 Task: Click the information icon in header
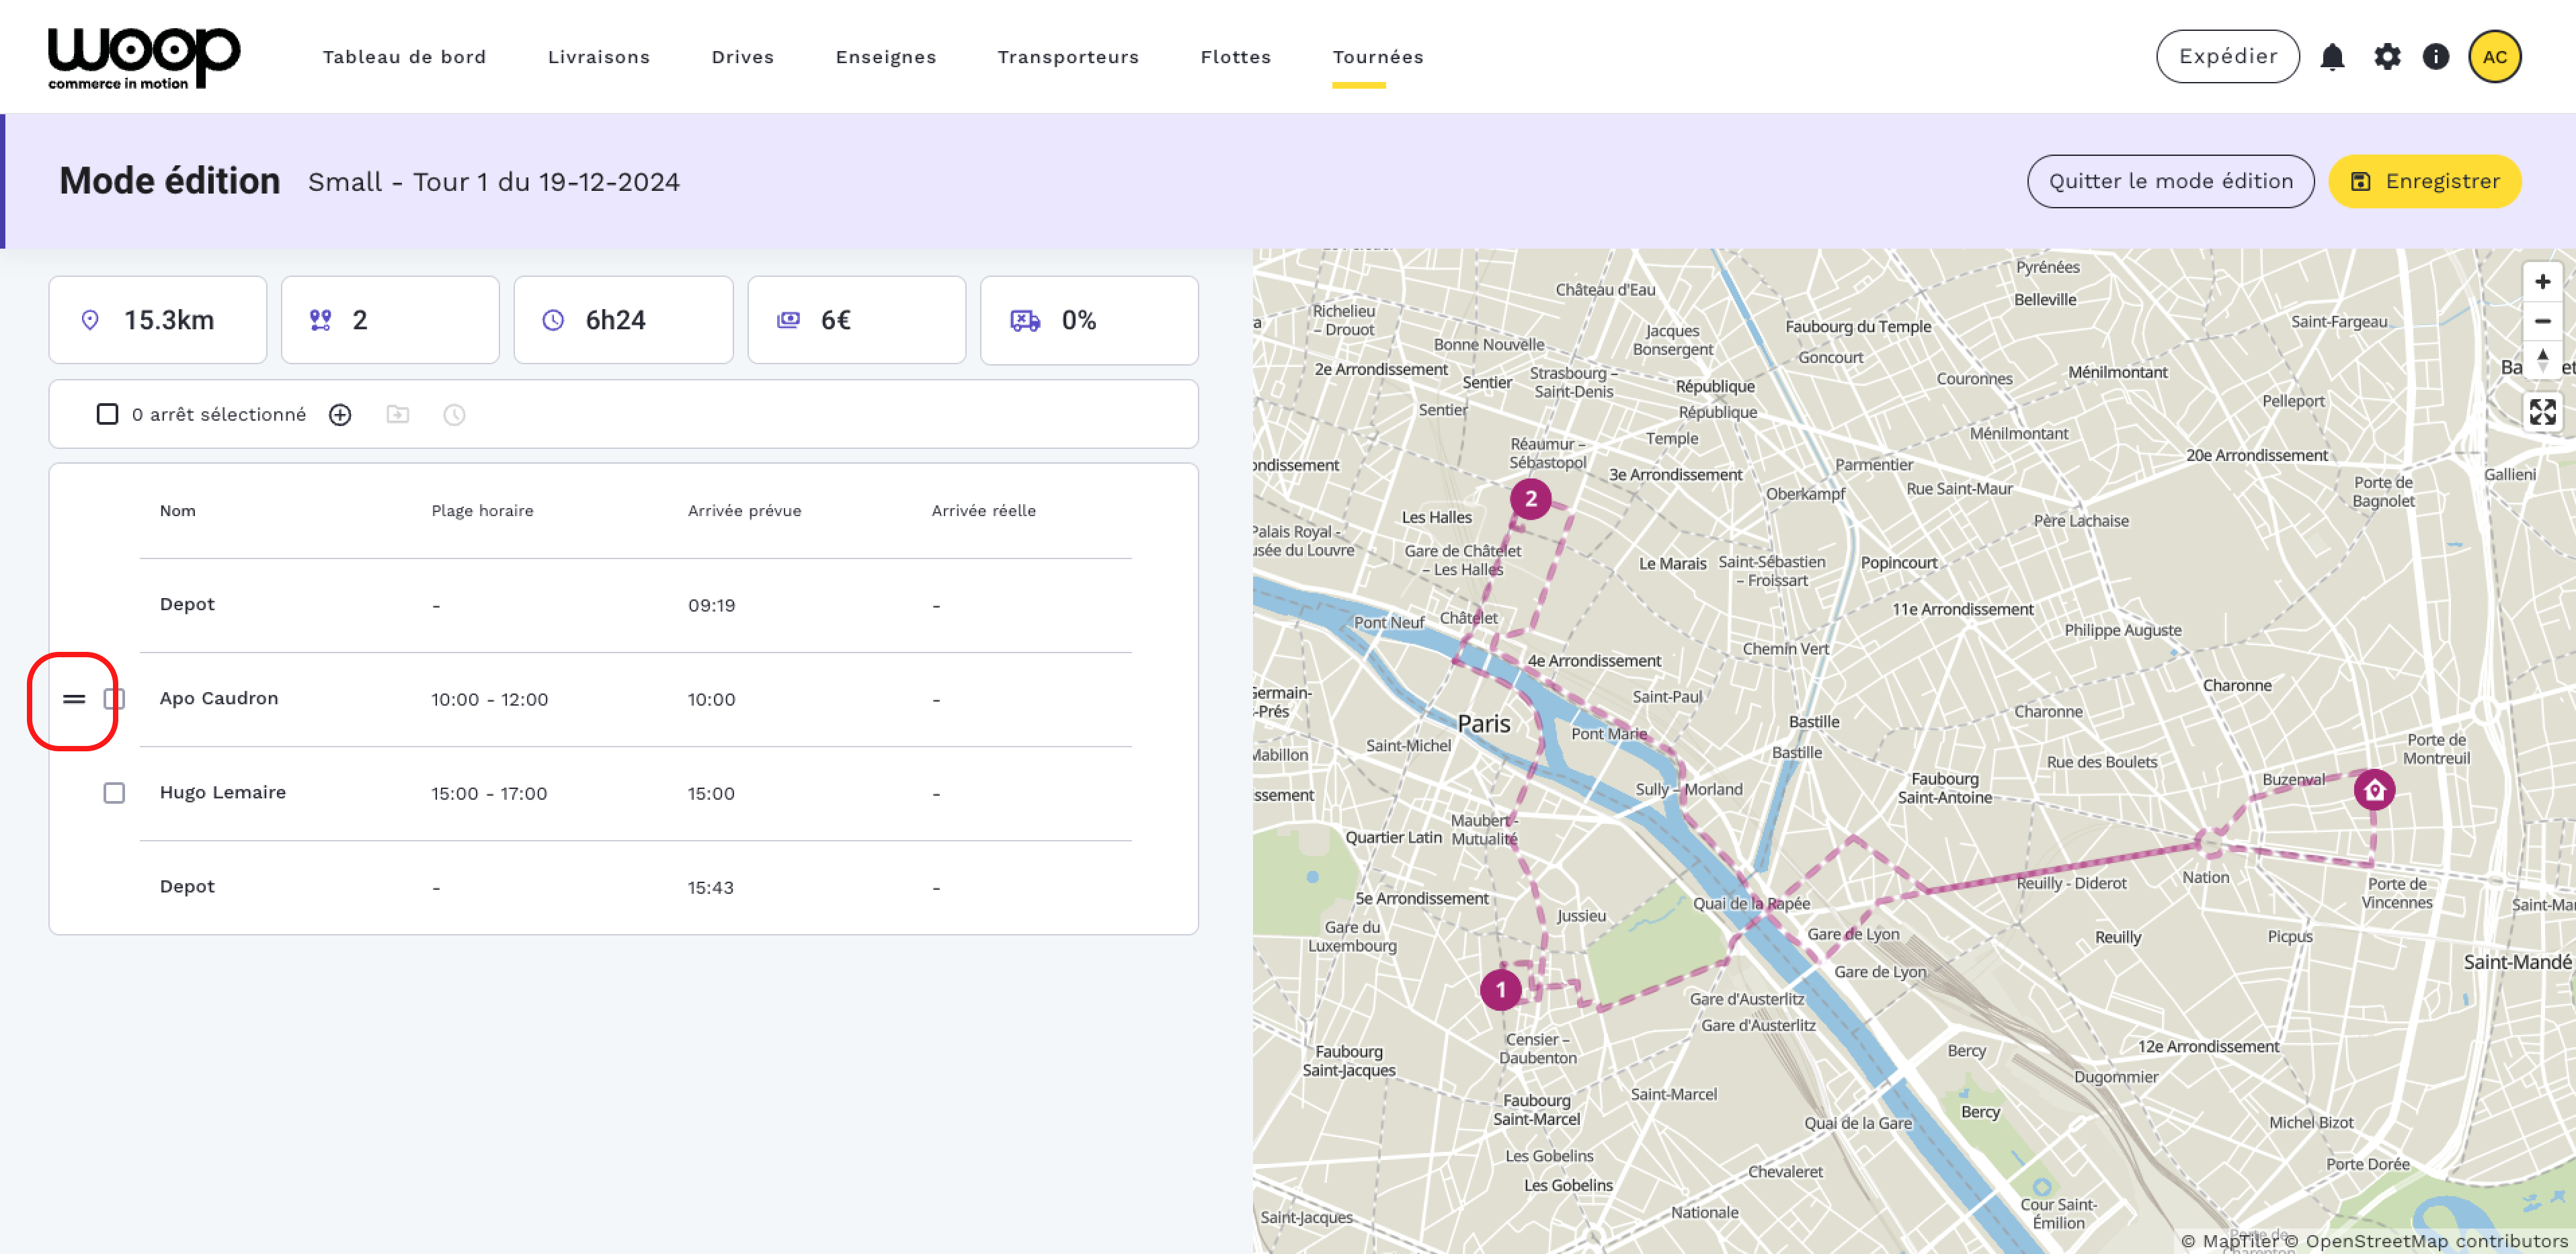(x=2435, y=57)
